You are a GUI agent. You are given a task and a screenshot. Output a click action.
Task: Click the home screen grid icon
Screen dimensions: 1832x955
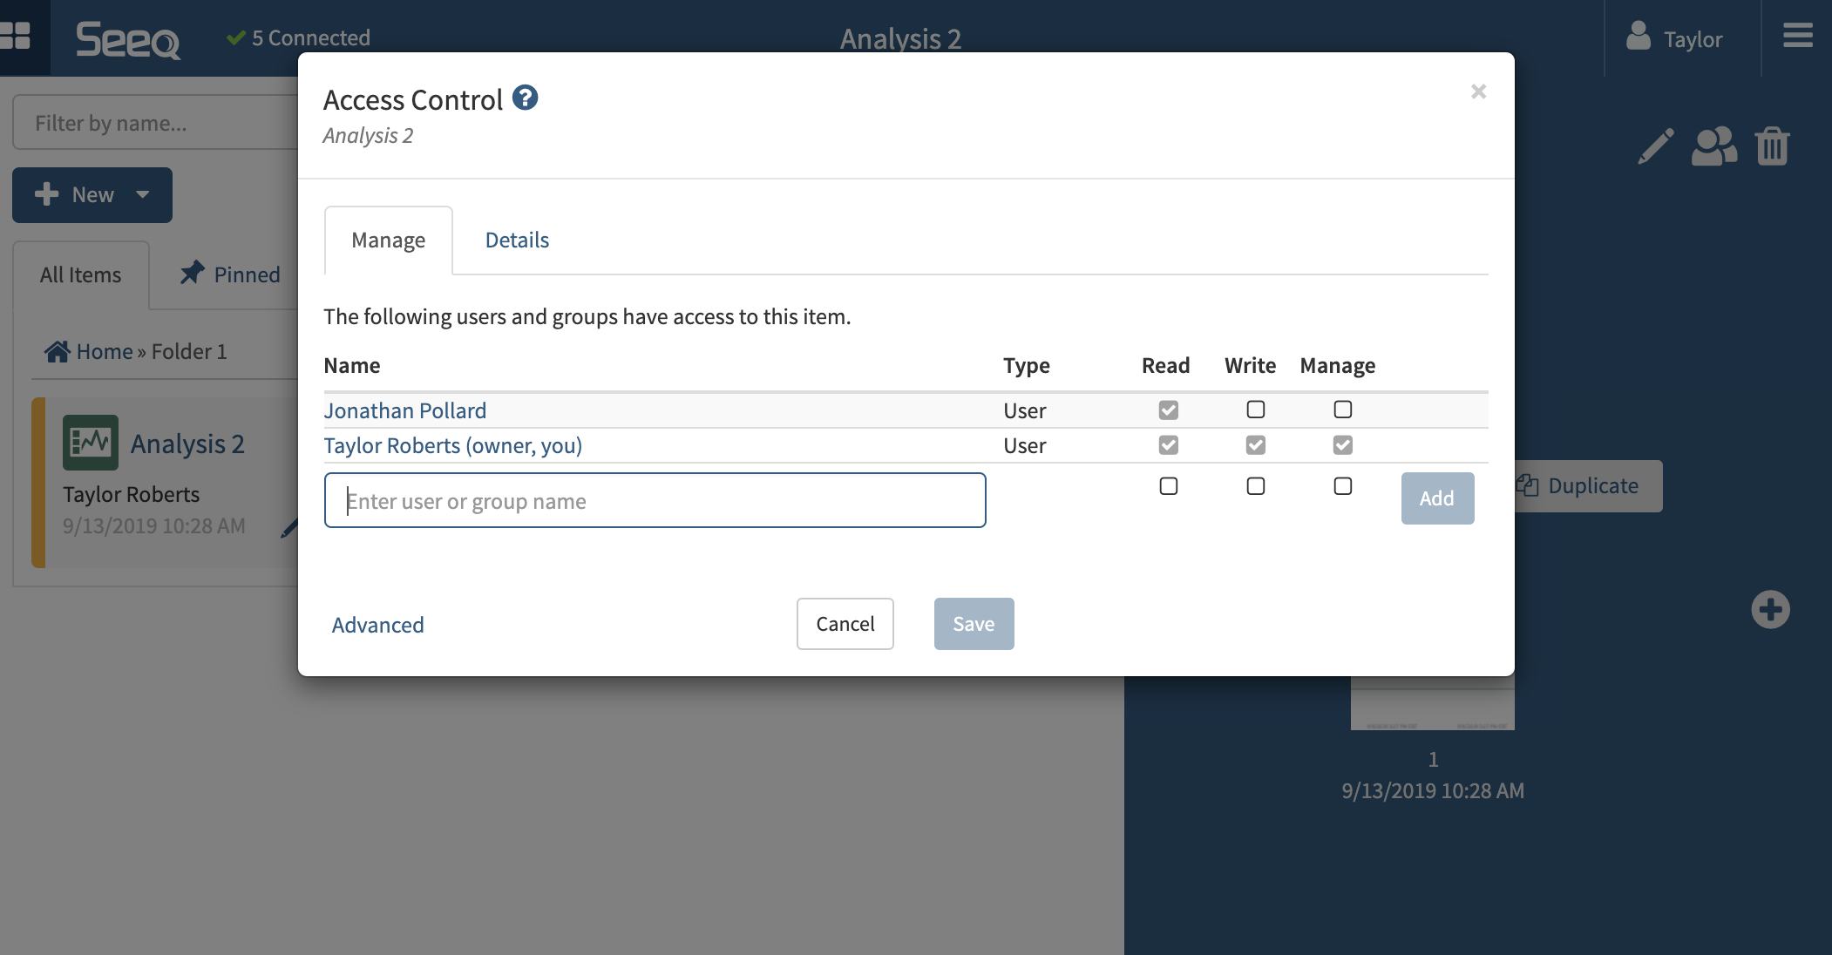(16, 37)
